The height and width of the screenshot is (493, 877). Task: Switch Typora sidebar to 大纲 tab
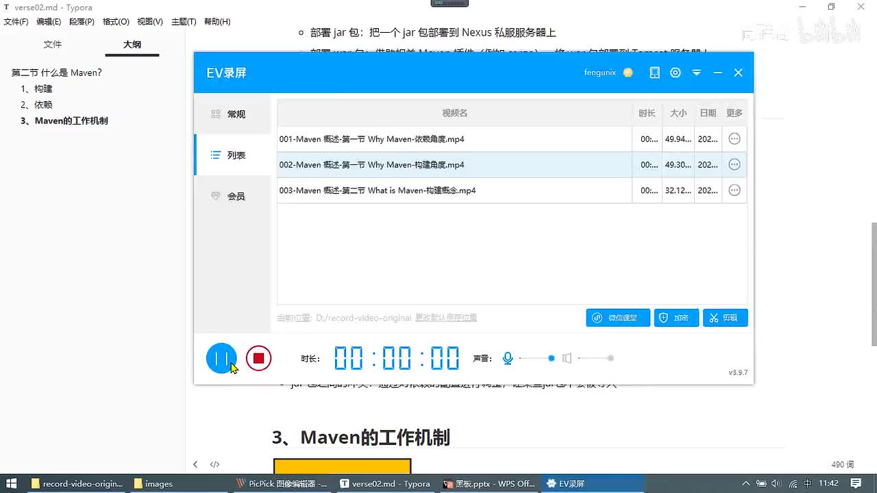[132, 45]
